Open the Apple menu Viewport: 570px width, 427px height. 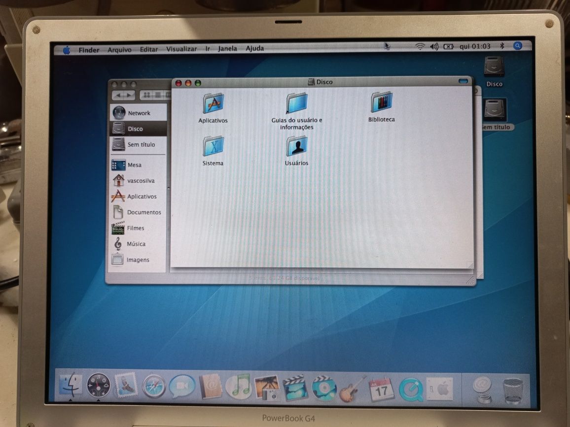click(67, 50)
